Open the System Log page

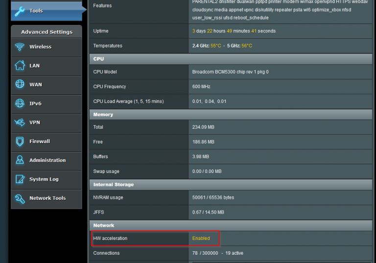coord(44,179)
